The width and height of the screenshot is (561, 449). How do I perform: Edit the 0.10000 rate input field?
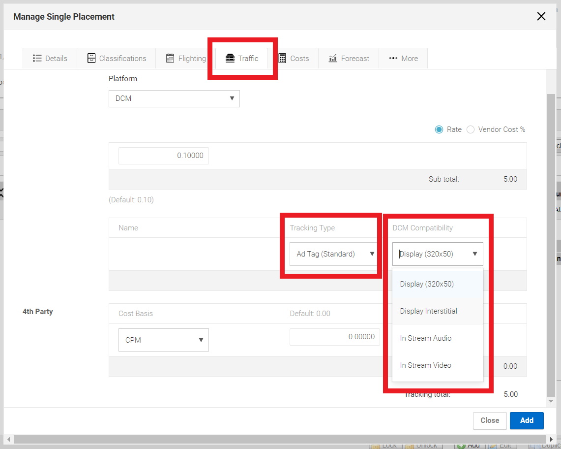pos(164,156)
